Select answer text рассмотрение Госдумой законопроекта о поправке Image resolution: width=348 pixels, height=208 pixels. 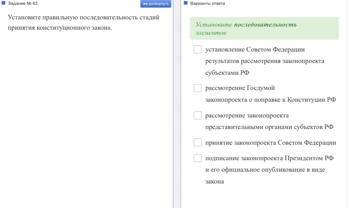click(270, 94)
